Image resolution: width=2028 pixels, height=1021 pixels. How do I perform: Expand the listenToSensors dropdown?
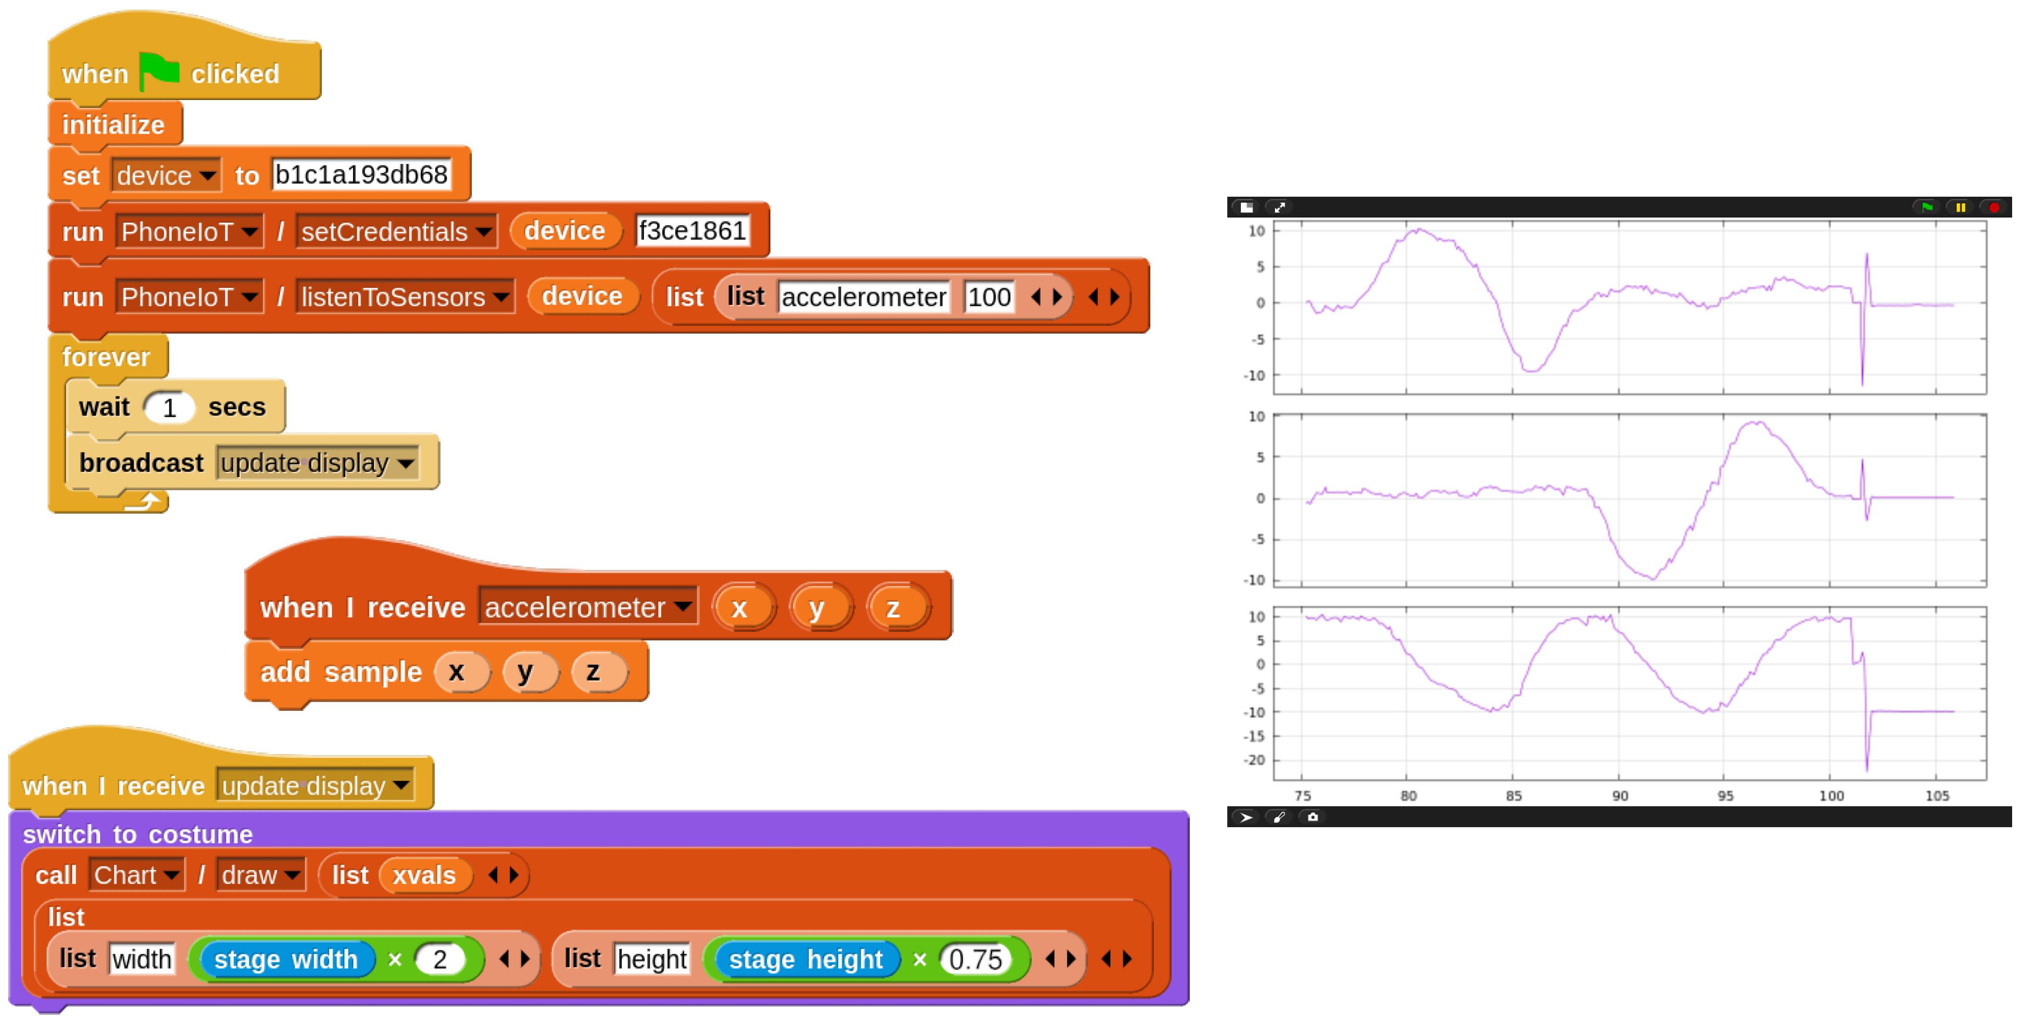(501, 297)
